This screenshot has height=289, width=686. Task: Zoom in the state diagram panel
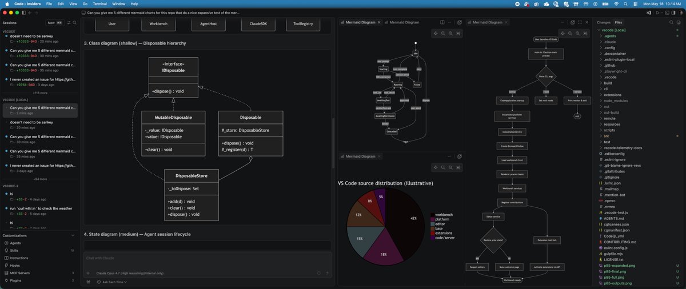(x=450, y=33)
